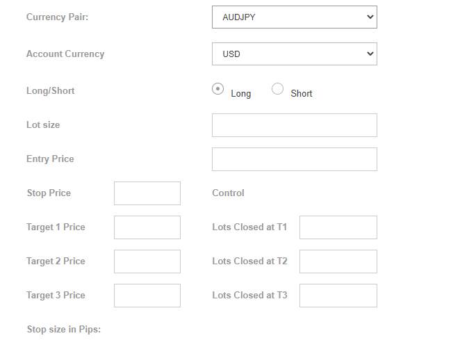This screenshot has width=460, height=354.
Task: Focus the Target 1 Price field
Action: pyautogui.click(x=147, y=227)
